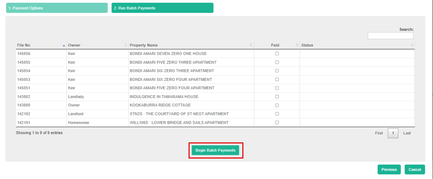Cancel the batch payment wizard
The height and width of the screenshot is (179, 433).
[x=415, y=170]
